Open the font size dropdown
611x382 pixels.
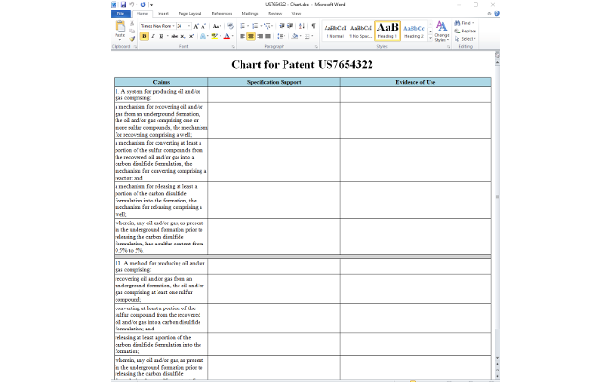point(183,26)
